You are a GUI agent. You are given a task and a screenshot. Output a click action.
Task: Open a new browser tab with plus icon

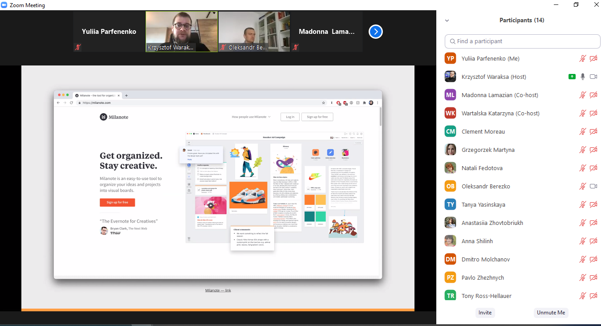[x=126, y=95]
